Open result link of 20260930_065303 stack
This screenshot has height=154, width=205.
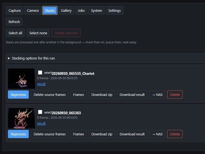click(41, 124)
